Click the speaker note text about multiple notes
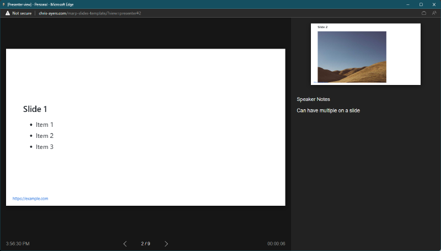This screenshot has width=441, height=251. (x=328, y=111)
